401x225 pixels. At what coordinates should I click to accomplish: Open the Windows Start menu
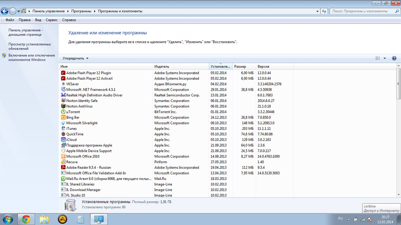point(8,219)
